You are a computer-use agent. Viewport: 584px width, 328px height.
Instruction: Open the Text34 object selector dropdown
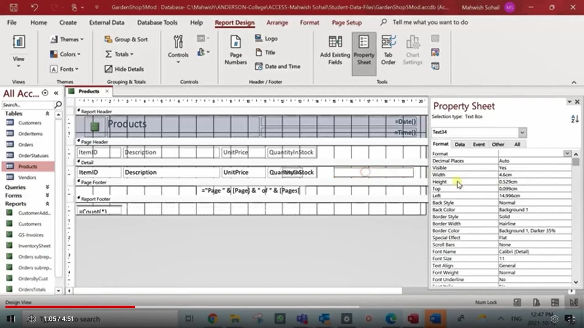point(522,133)
